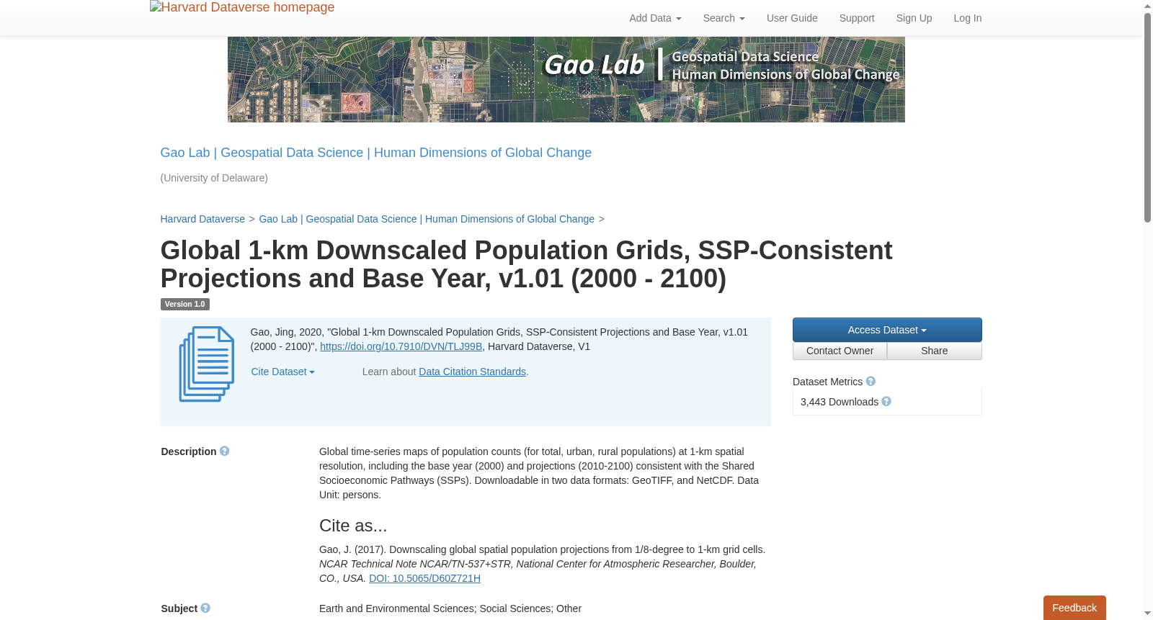Open the Search dropdown menu
Image resolution: width=1153 pixels, height=620 pixels.
click(724, 18)
